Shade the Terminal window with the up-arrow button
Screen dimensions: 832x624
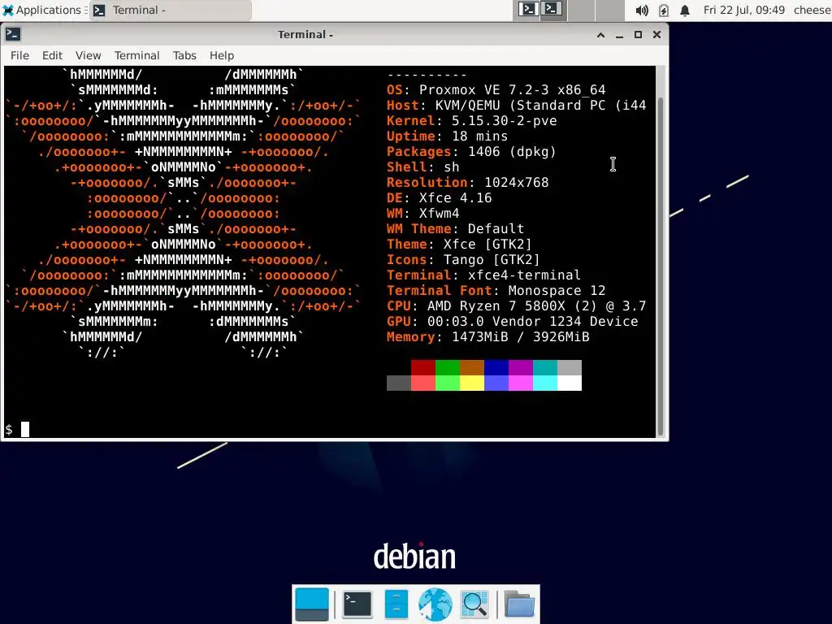[600, 34]
